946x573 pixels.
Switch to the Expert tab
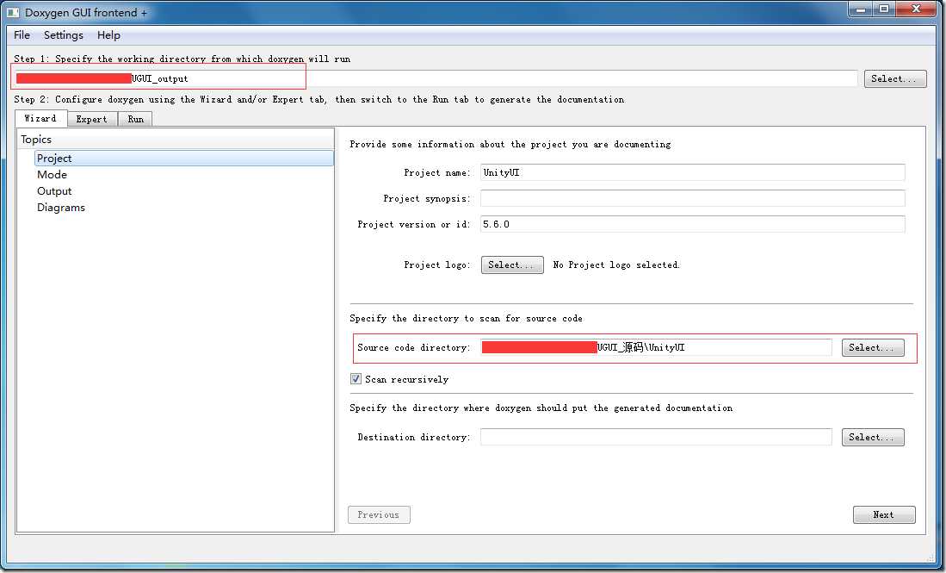(x=92, y=119)
